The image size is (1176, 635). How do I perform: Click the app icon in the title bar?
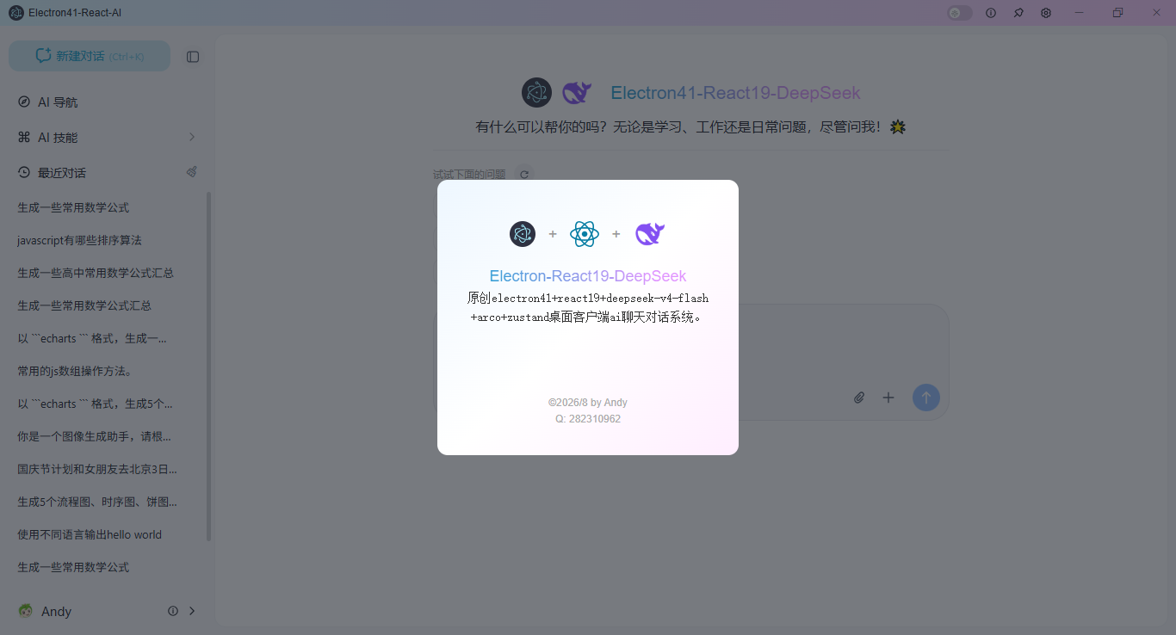click(16, 13)
